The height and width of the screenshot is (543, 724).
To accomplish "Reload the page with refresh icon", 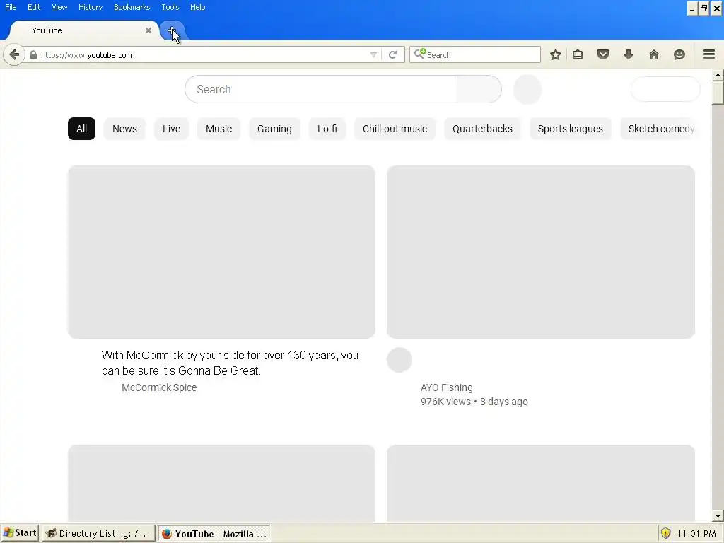I will pyautogui.click(x=392, y=55).
